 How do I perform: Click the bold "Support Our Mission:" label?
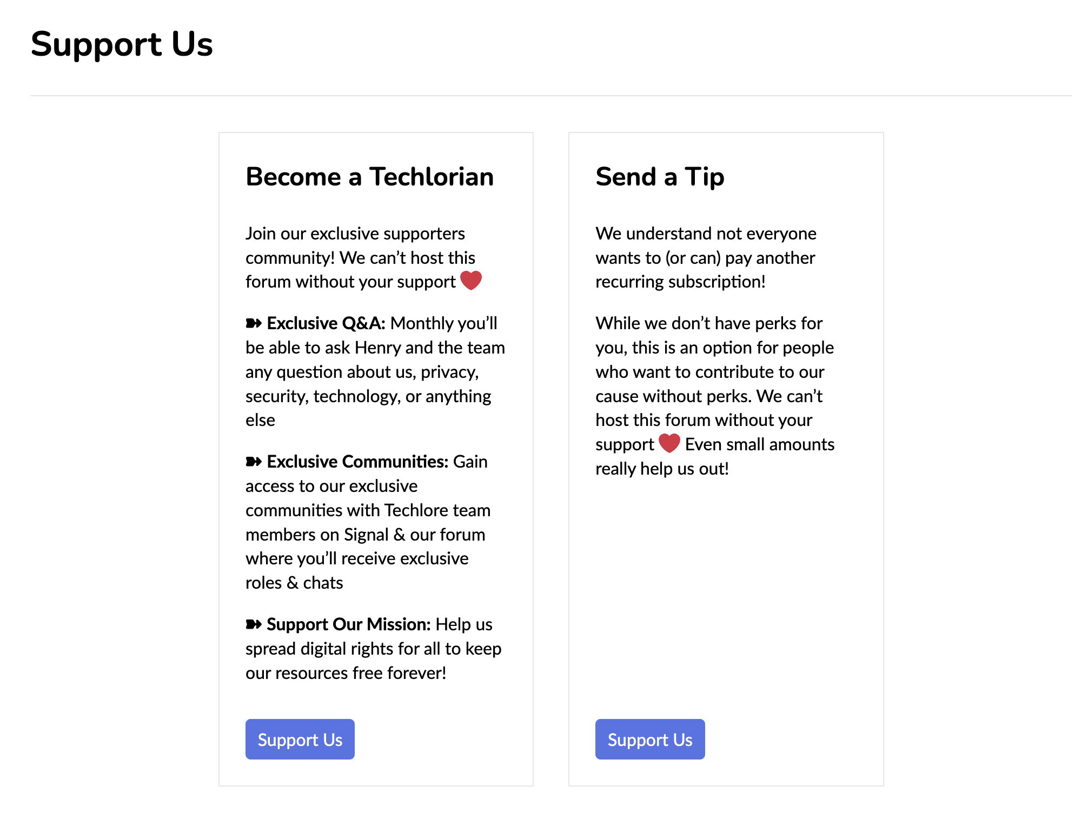[x=349, y=624]
